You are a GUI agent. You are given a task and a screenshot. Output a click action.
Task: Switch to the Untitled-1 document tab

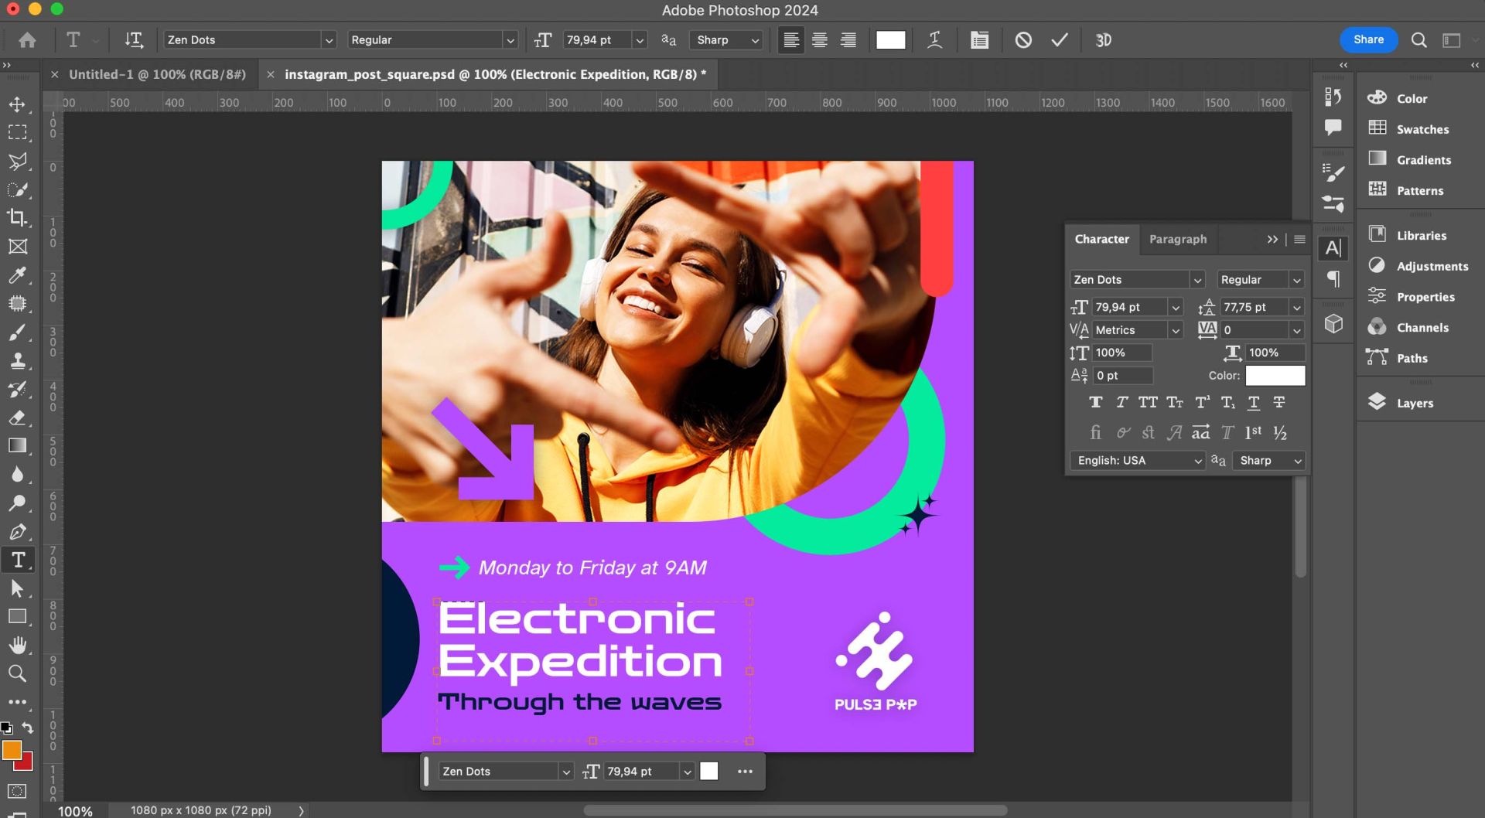(x=157, y=74)
